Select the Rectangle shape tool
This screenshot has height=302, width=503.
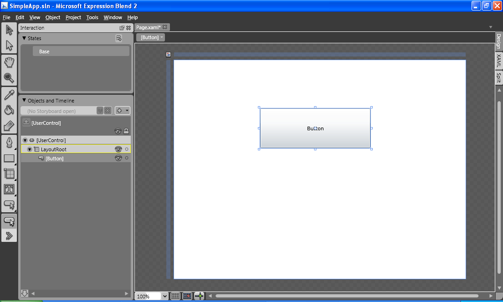pyautogui.click(x=9, y=159)
